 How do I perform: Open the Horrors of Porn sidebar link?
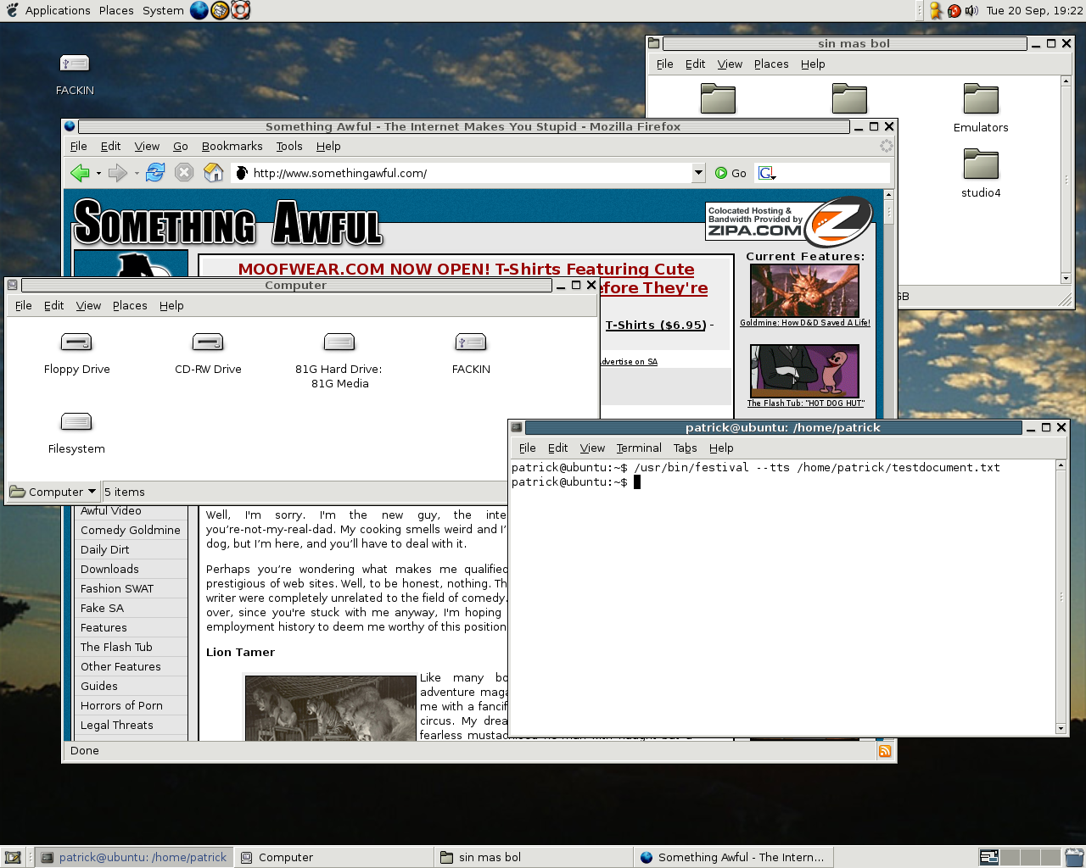tap(121, 705)
